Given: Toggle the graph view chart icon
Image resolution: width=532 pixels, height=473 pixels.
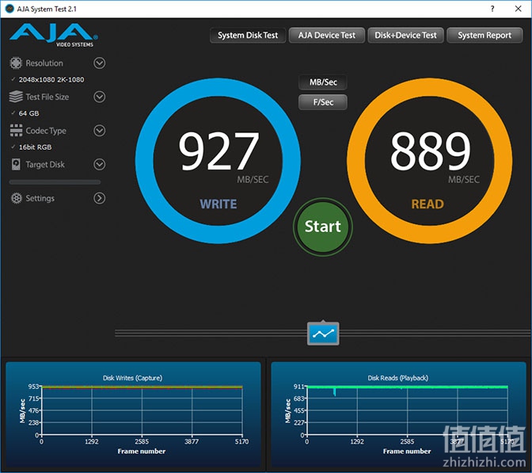Looking at the screenshot, I should [323, 334].
